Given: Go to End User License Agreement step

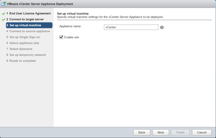Looking at the screenshot, I should tap(30, 13).
